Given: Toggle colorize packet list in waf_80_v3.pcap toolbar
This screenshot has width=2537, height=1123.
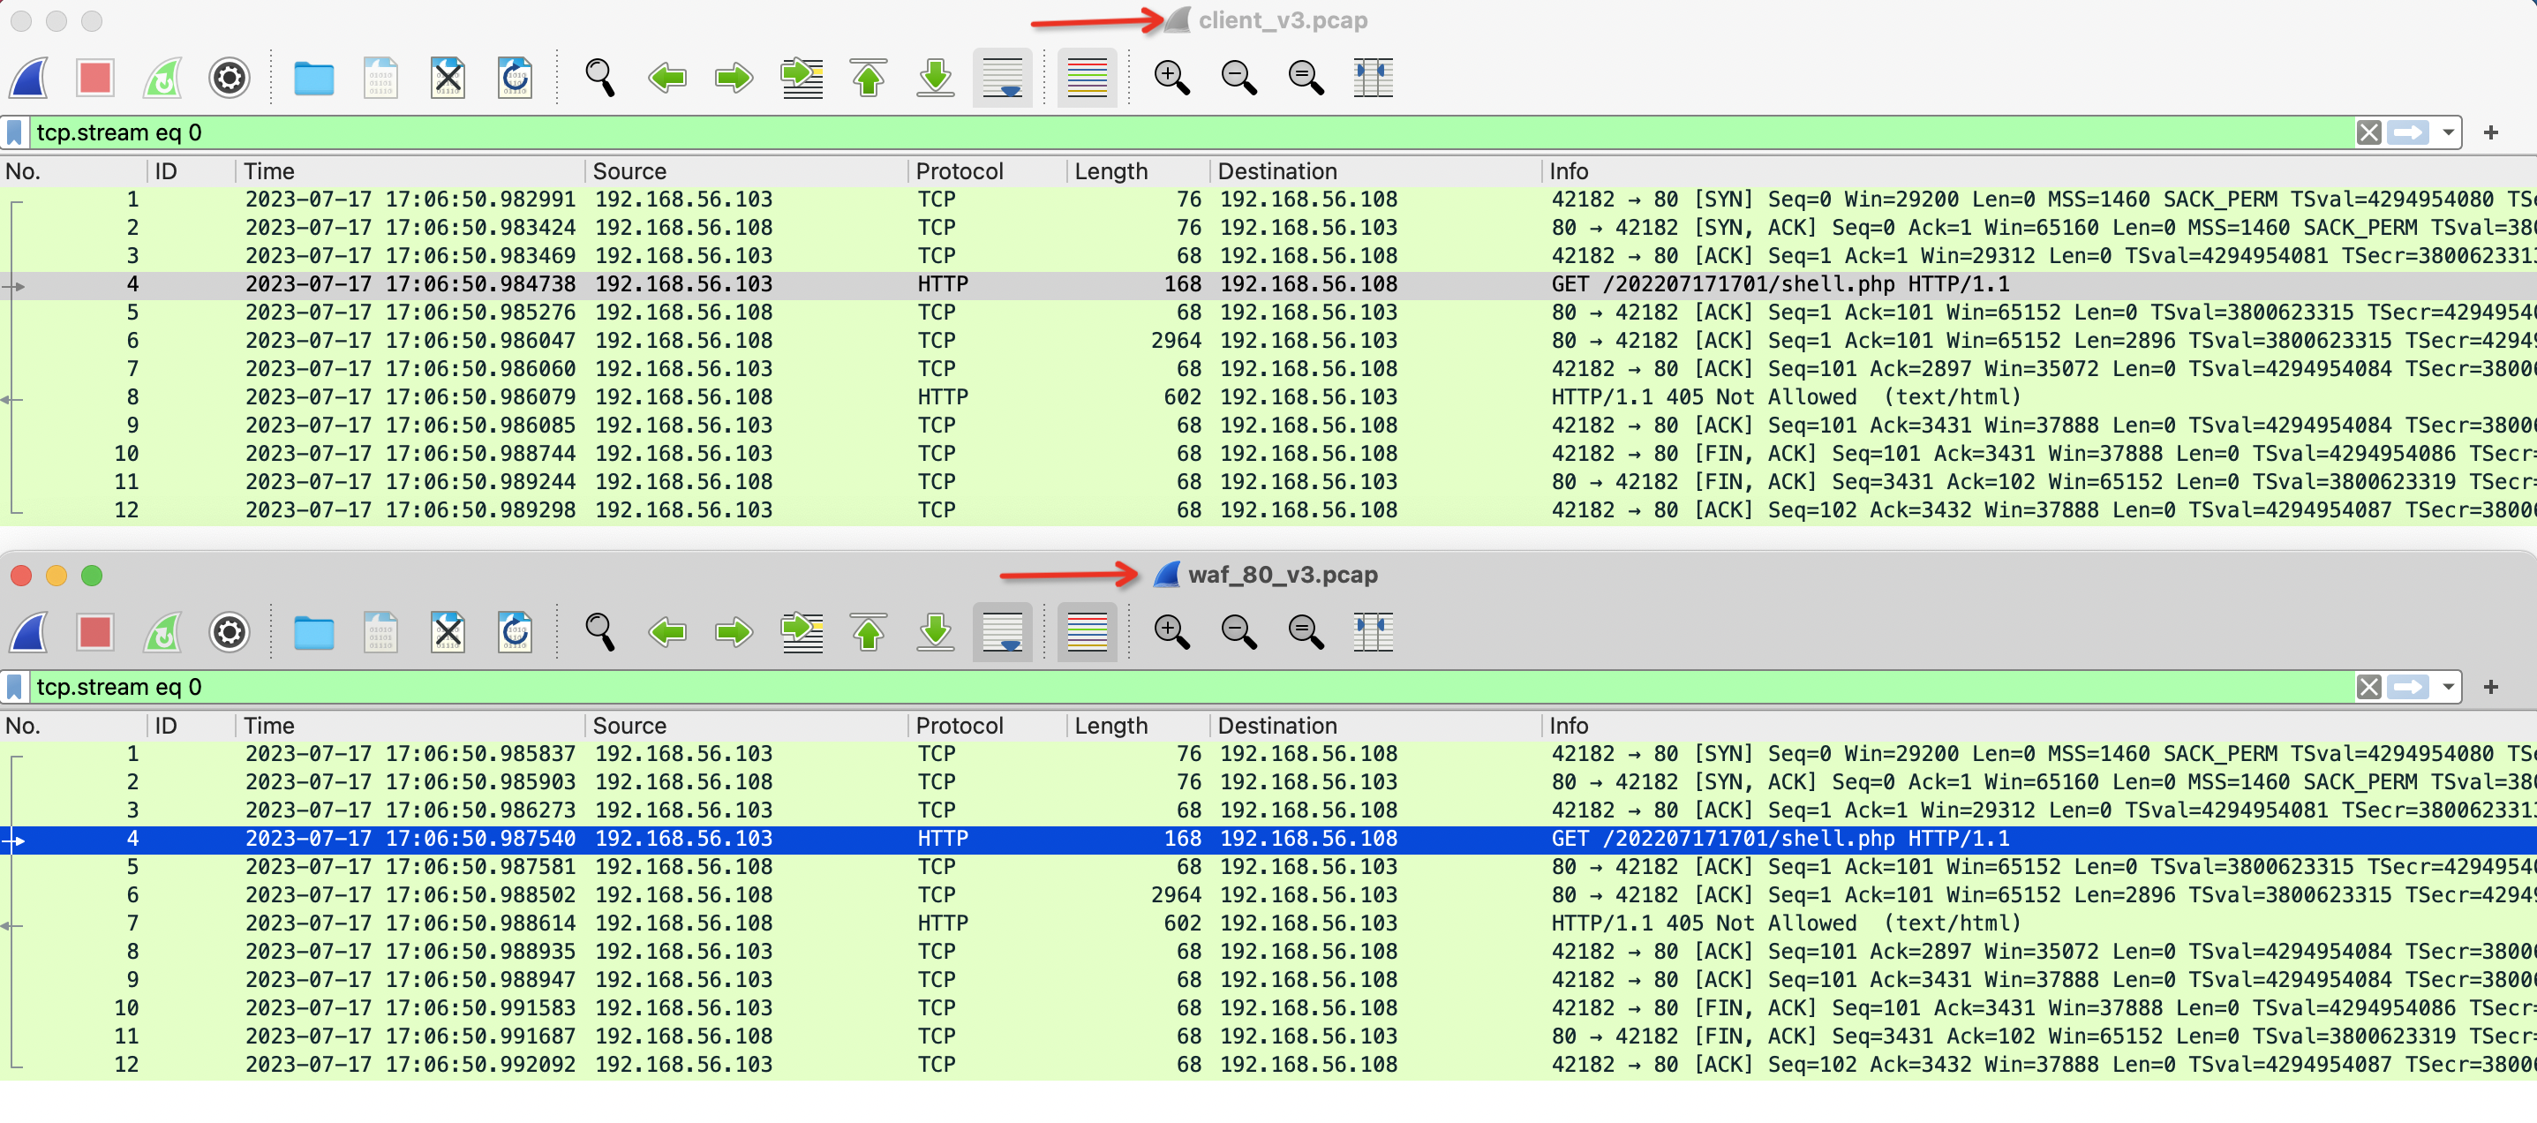Looking at the screenshot, I should [x=1088, y=632].
